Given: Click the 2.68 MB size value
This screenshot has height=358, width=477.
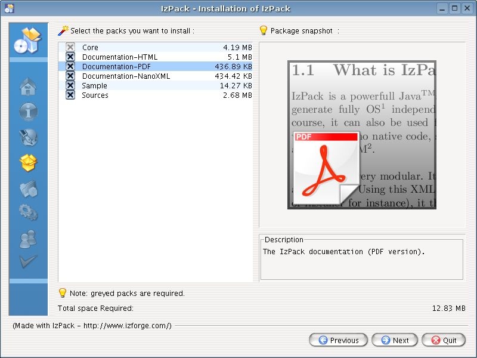Looking at the screenshot, I should pyautogui.click(x=237, y=95).
